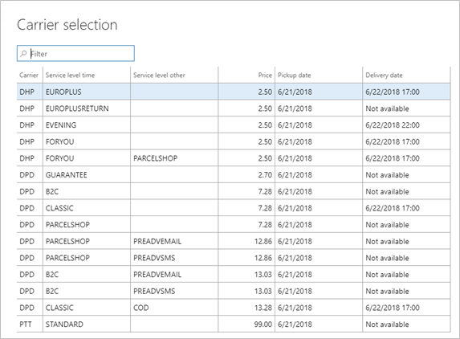460x339 pixels.
Task: Sort by the Carrier column header
Action: coord(29,76)
